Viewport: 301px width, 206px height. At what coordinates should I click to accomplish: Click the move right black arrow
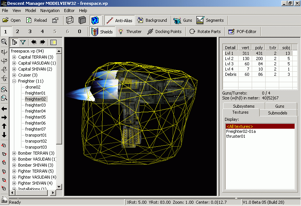point(4,117)
